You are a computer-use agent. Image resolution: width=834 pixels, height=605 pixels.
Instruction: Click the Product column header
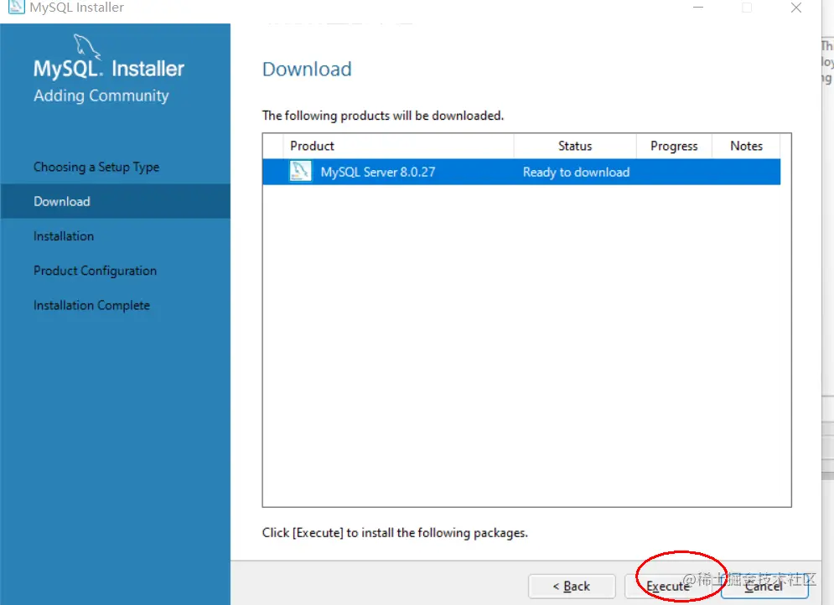(x=399, y=146)
